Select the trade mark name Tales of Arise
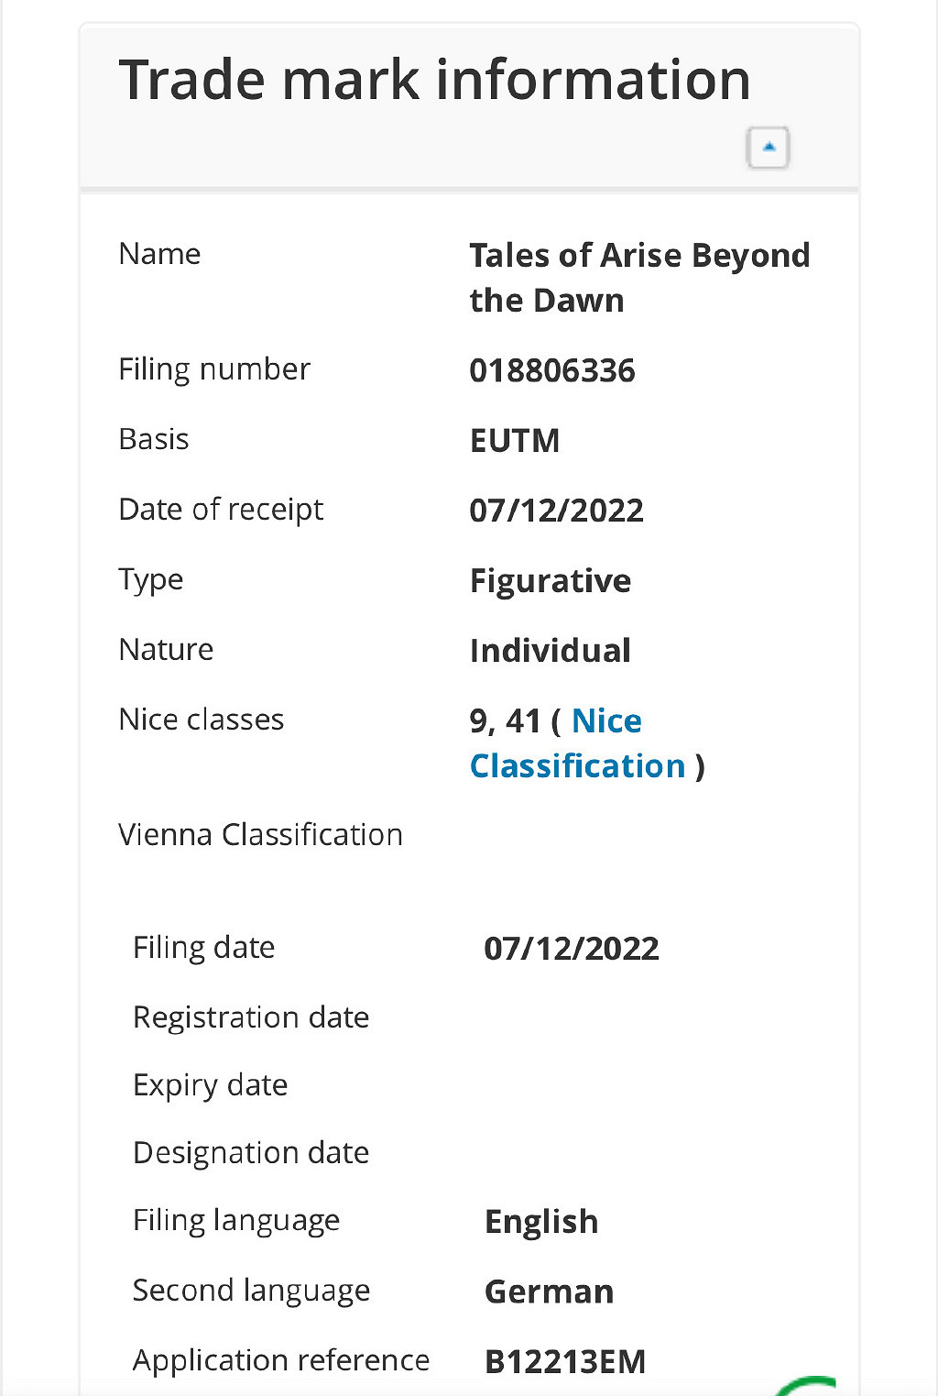This screenshot has width=938, height=1396. point(638,277)
